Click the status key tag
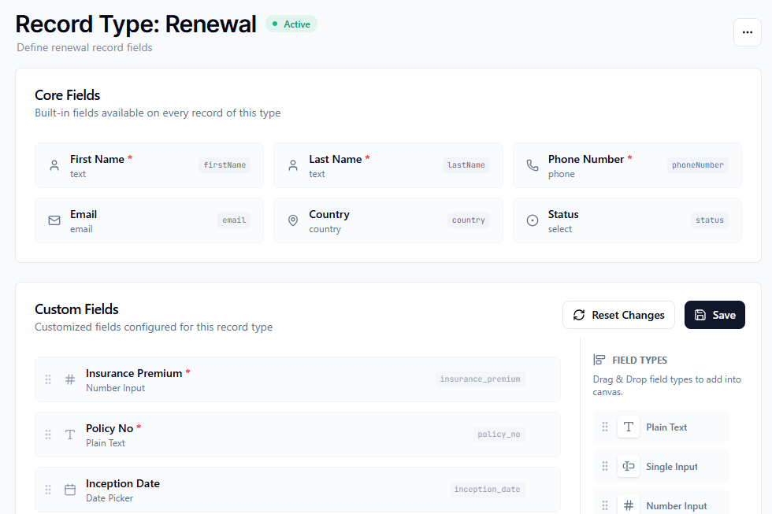Image resolution: width=772 pixels, height=514 pixels. click(x=710, y=220)
